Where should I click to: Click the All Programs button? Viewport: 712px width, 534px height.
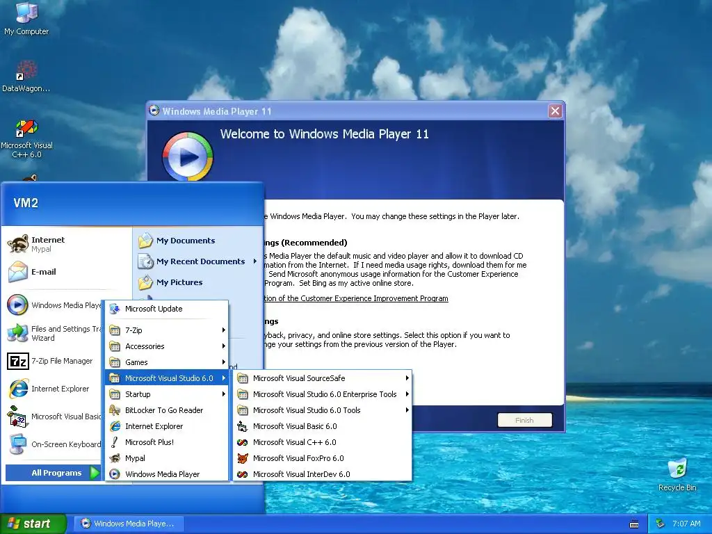click(x=54, y=473)
